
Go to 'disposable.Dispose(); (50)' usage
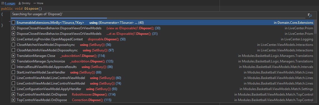point(107,39)
